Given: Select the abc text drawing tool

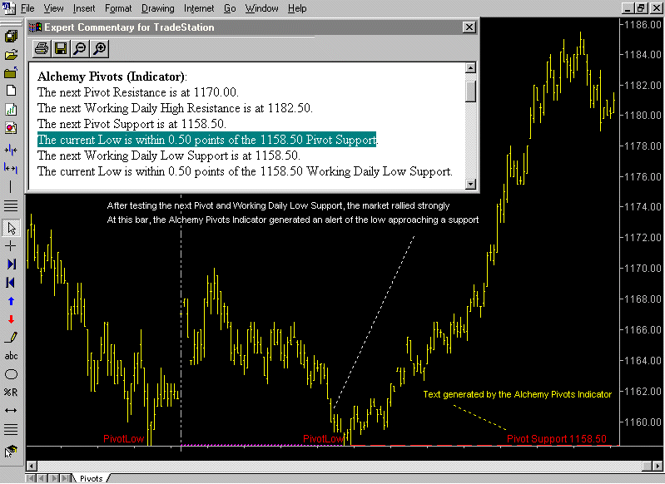Looking at the screenshot, I should click(11, 356).
